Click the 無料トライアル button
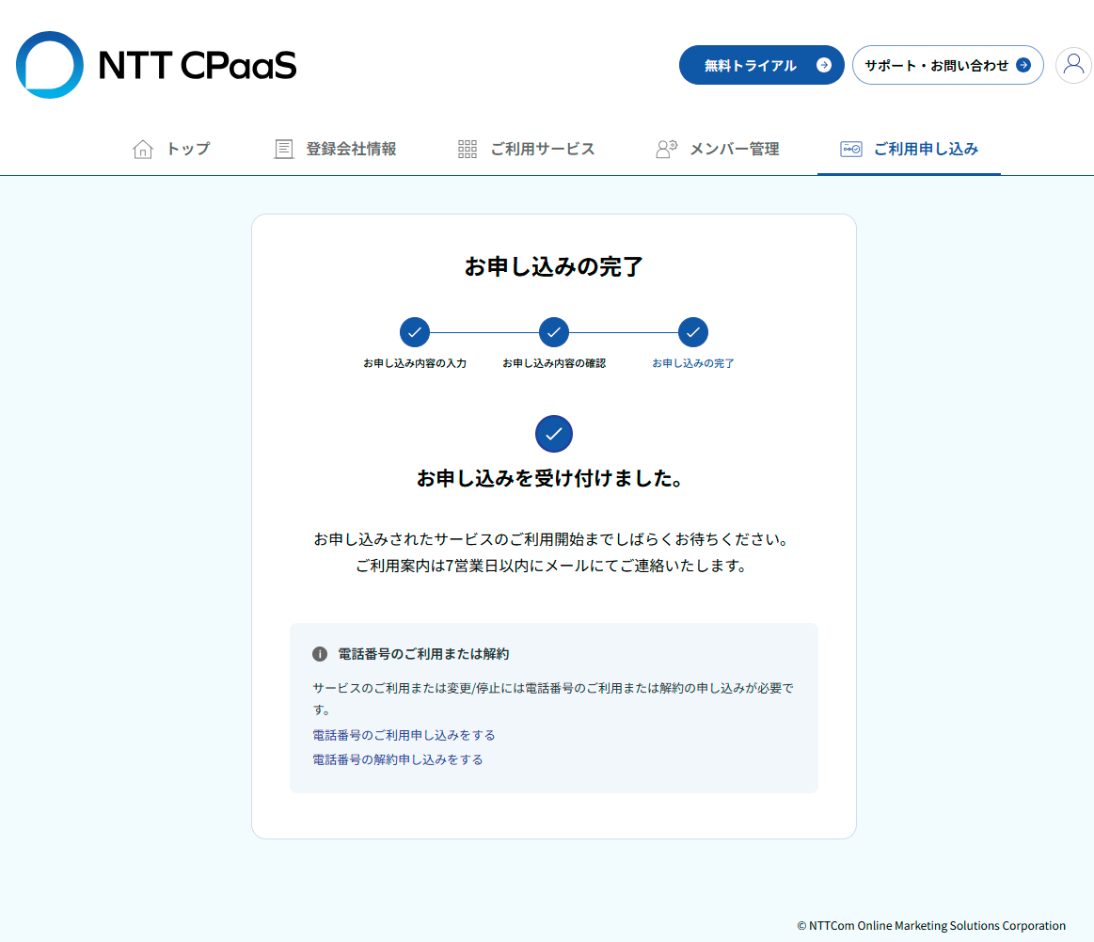 [761, 66]
